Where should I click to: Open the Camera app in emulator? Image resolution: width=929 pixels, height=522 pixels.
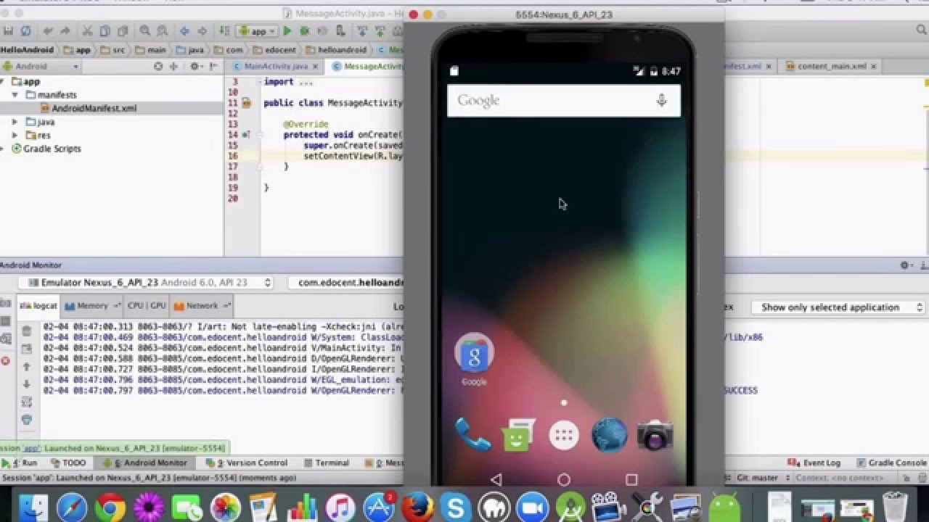(655, 435)
